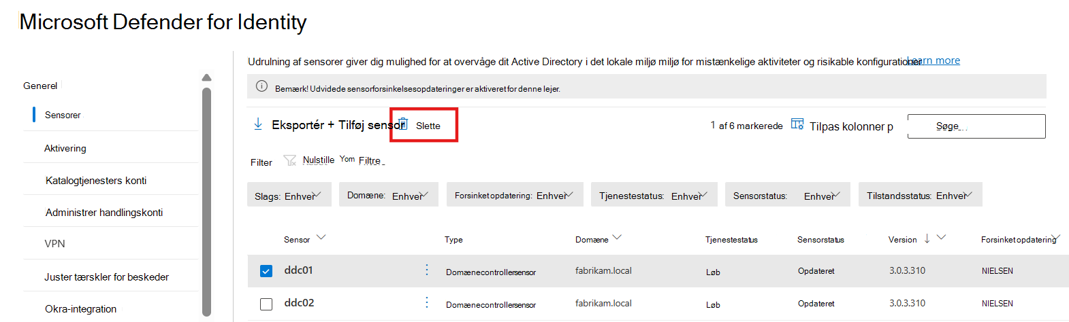
Task: Click the Eksportér download arrow icon
Action: [x=258, y=124]
